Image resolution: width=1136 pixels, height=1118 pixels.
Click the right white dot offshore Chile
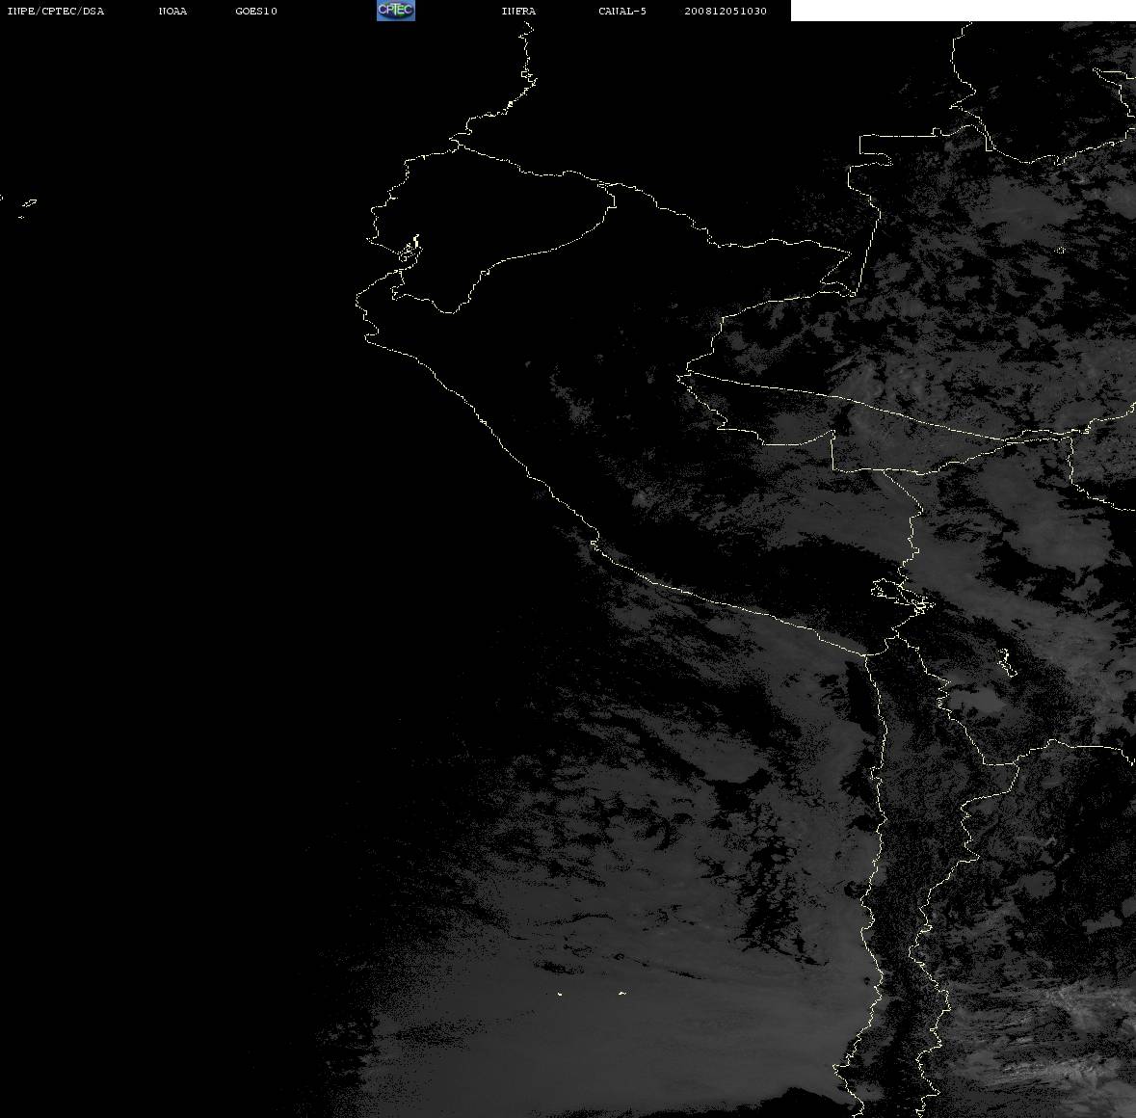(622, 993)
